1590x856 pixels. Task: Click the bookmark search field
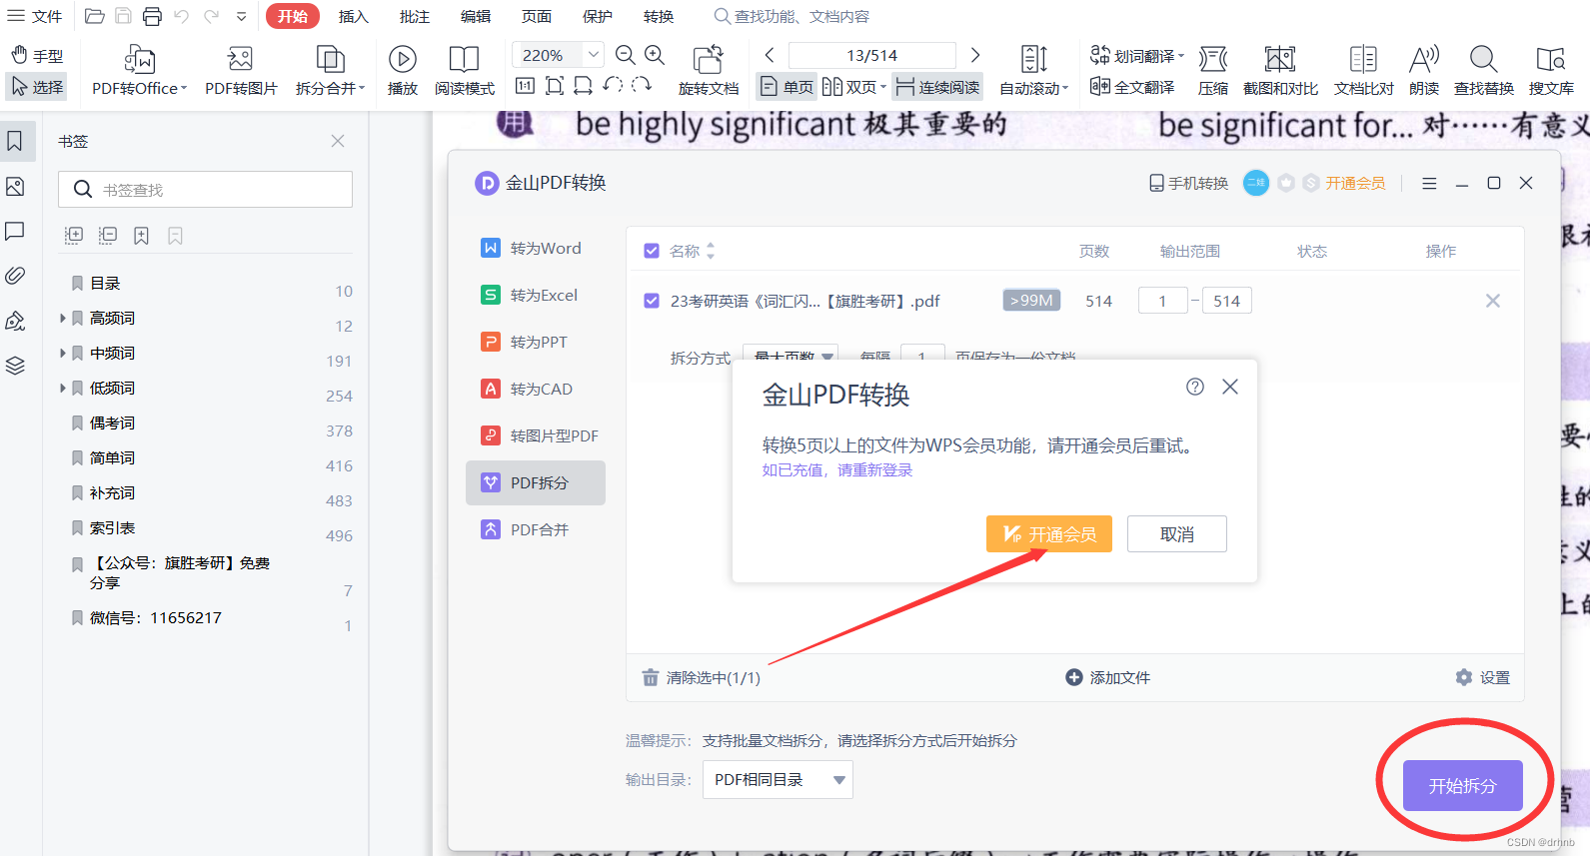coord(205,190)
